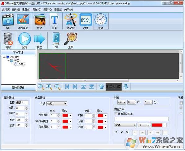Viewport: 185px width, 151px height.
Task: Toggle italic for the fixed text
Action: click(x=122, y=132)
